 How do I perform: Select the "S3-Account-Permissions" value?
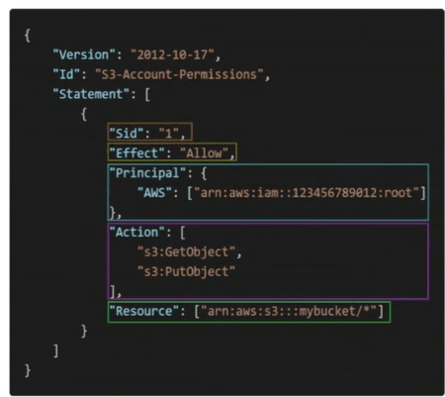point(179,74)
